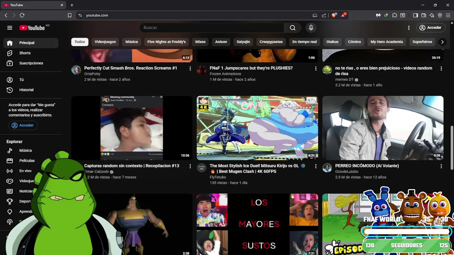
Task: Click the search magnifier button
Action: pos(292,28)
